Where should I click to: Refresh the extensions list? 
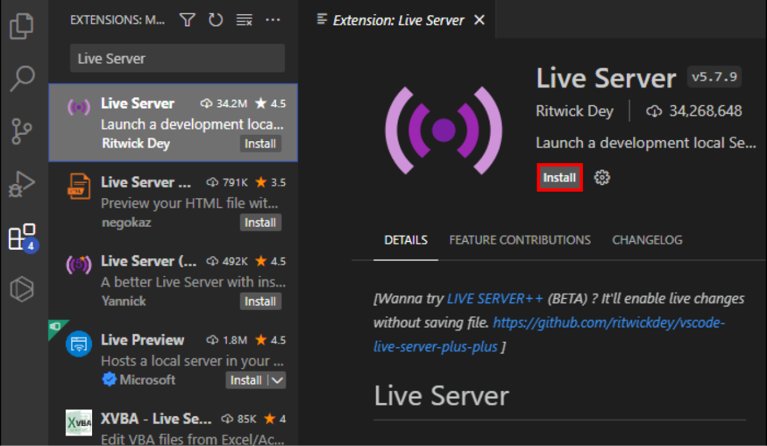[215, 20]
